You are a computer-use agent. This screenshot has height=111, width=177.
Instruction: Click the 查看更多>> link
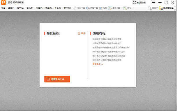[98, 64]
